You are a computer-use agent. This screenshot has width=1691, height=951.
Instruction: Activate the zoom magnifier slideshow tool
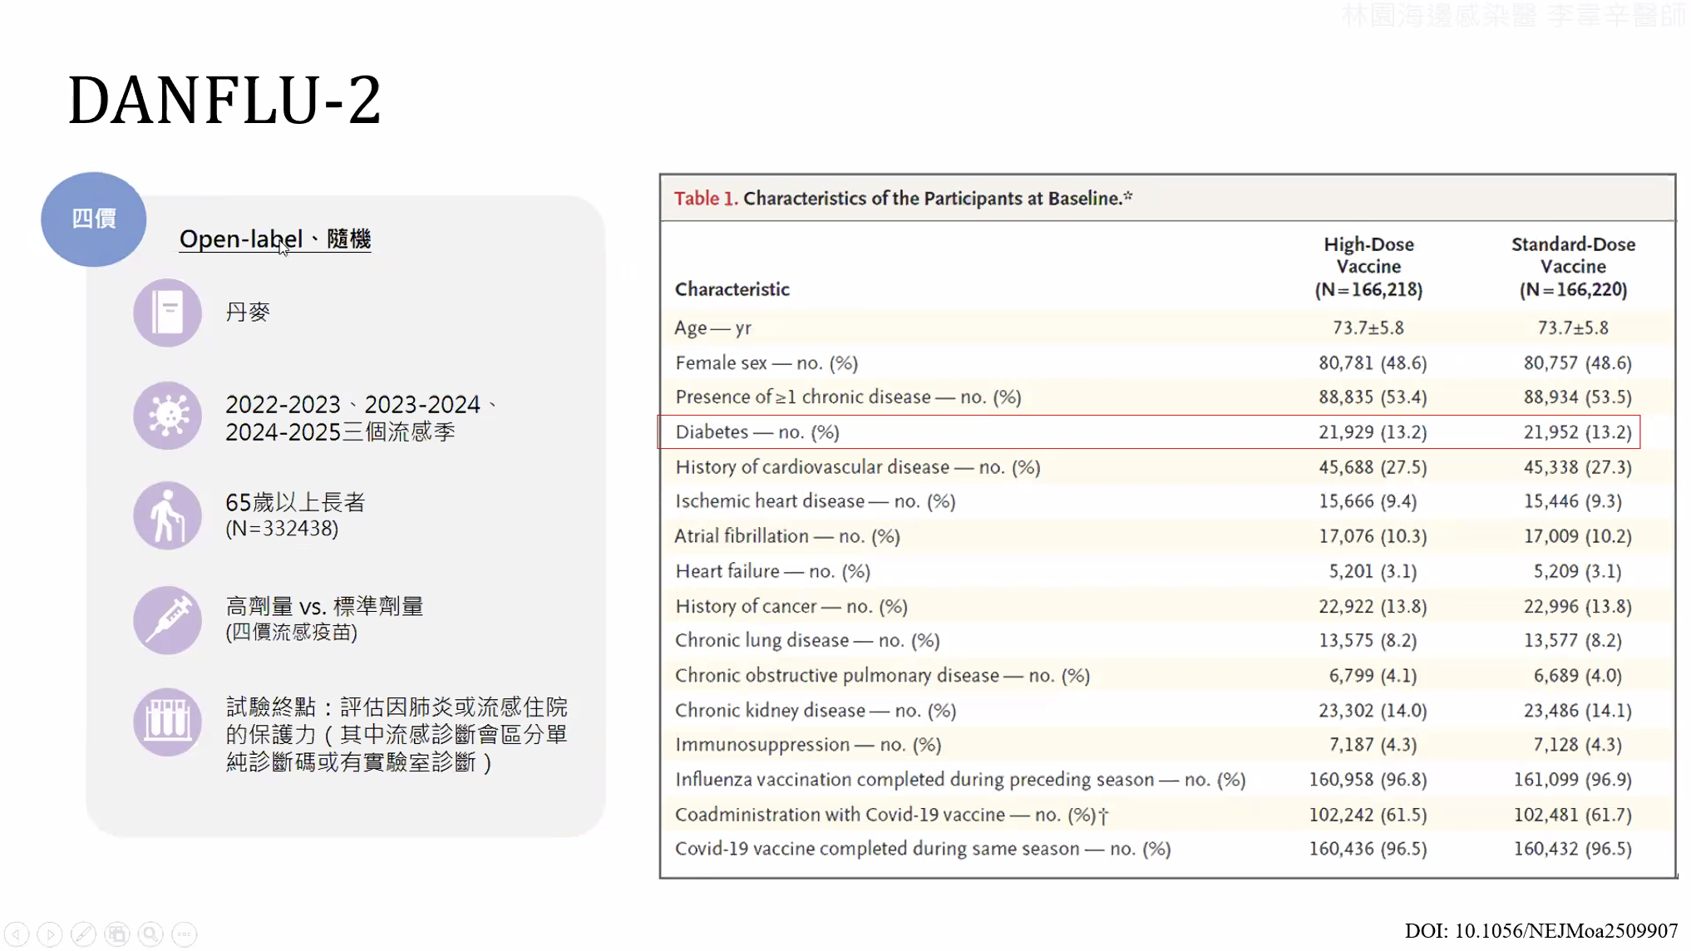tap(150, 934)
